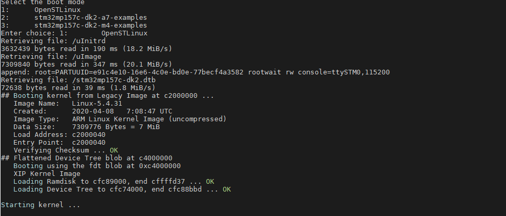Click Load Address c2000040 value
Viewport: 506px width, 216px height.
89,135
